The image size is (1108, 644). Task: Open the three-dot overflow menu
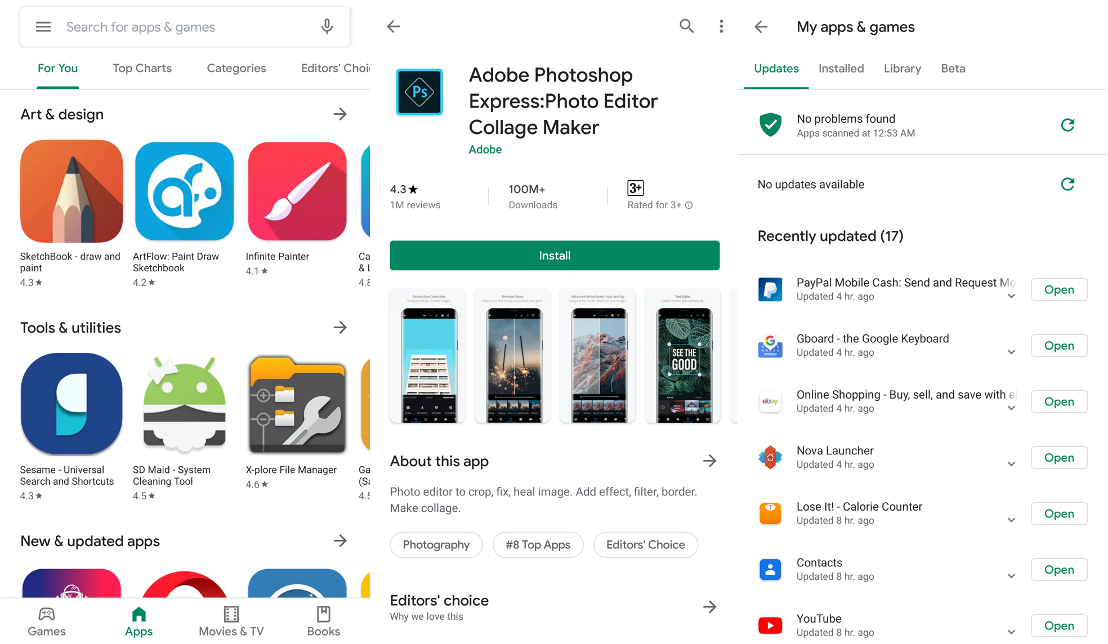point(721,26)
